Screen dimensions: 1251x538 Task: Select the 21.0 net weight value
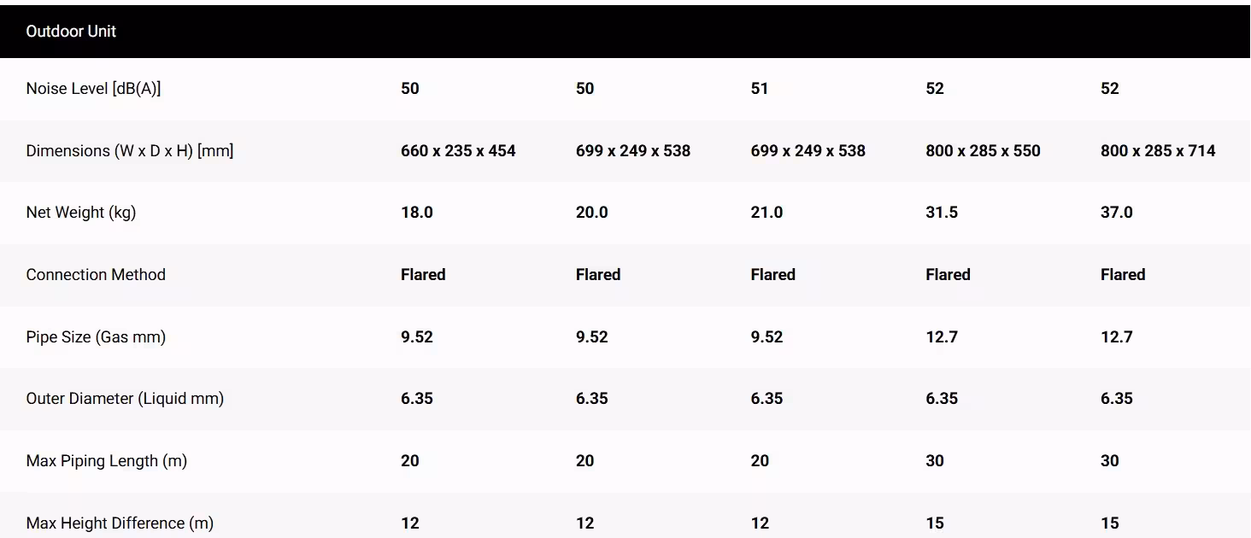coord(766,213)
